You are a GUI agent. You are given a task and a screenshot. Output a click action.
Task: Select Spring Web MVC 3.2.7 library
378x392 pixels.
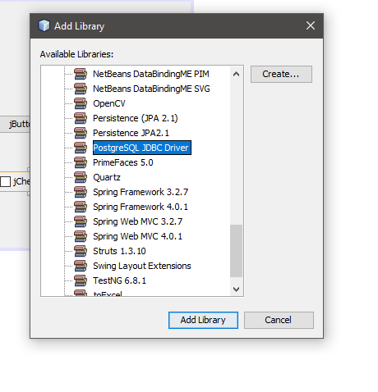137,221
